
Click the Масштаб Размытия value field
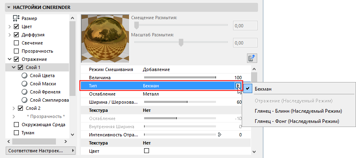click(245, 43)
